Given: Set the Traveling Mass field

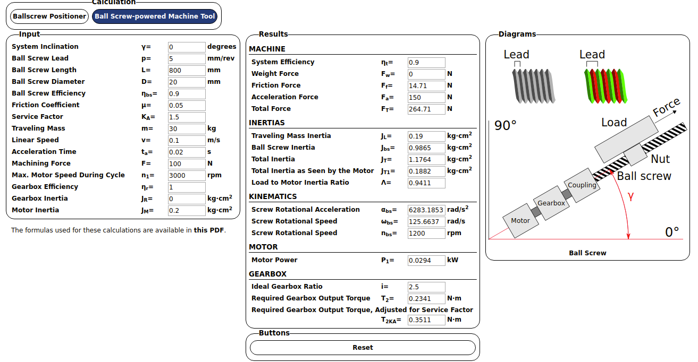Looking at the screenshot, I should pyautogui.click(x=187, y=129).
